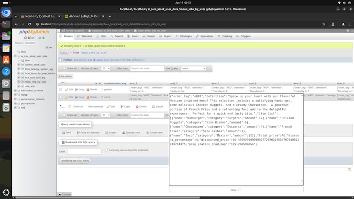
Task: Click With-selected Copy action
Action: (x=125, y=107)
